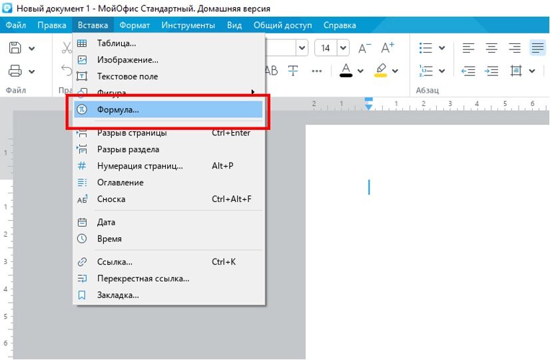Click the picture icon beside Изображение
The image size is (550, 360).
82,60
